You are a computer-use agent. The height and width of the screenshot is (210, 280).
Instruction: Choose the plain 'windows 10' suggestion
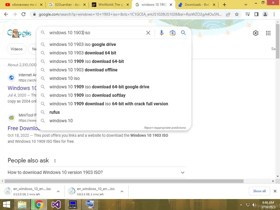click(x=114, y=121)
